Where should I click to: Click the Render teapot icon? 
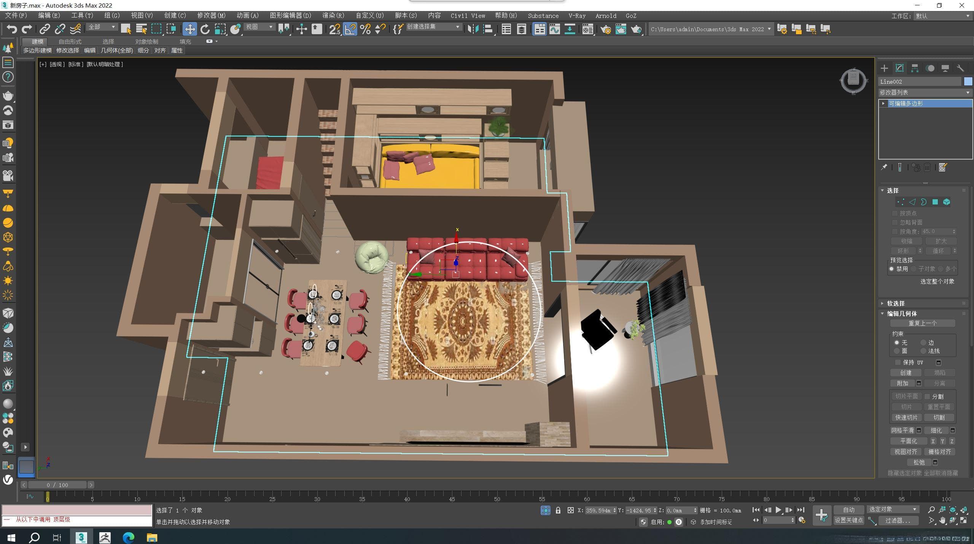636,29
